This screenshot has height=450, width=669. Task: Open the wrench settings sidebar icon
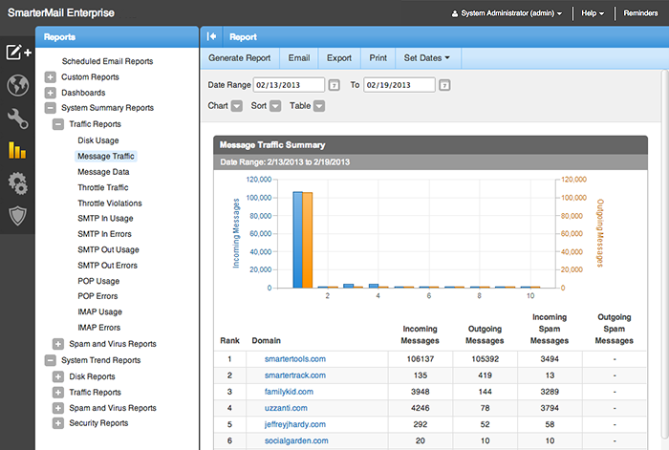point(18,118)
